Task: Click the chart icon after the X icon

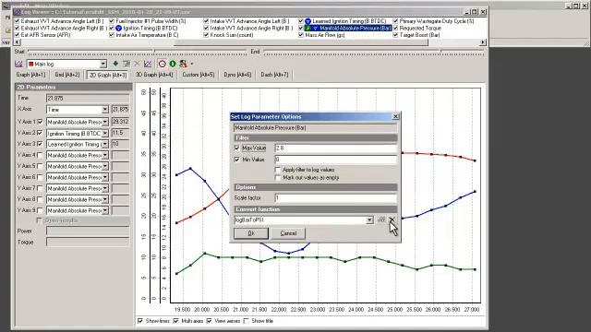Action: coord(148,64)
